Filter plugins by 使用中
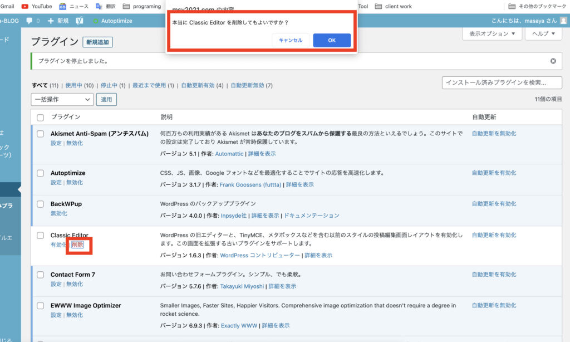 click(74, 85)
